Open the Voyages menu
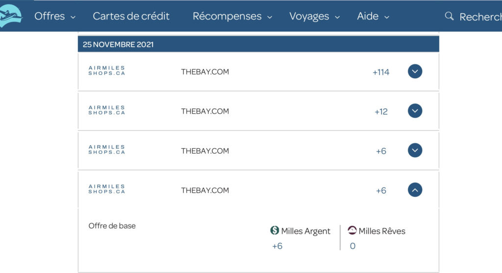The height and width of the screenshot is (273, 502). (x=314, y=17)
